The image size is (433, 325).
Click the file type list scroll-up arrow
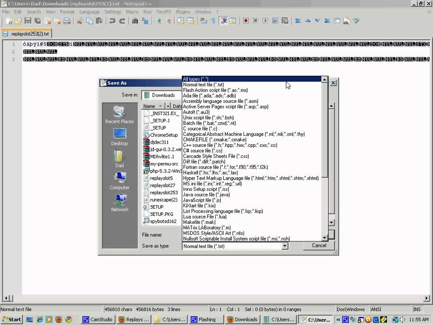click(x=324, y=79)
